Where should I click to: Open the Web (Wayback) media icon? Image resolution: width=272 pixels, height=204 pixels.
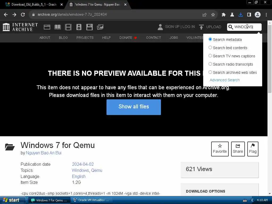[x=47, y=27]
